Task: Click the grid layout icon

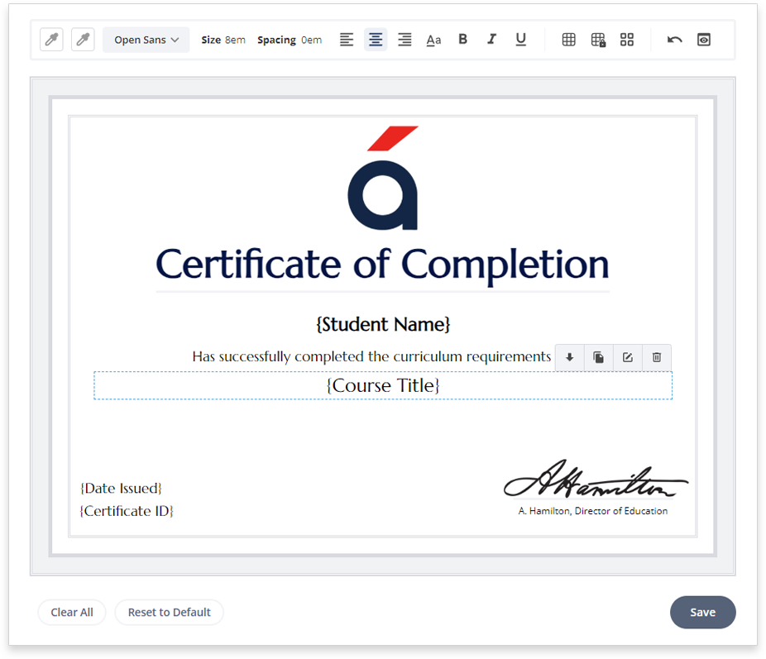Action: pos(568,39)
